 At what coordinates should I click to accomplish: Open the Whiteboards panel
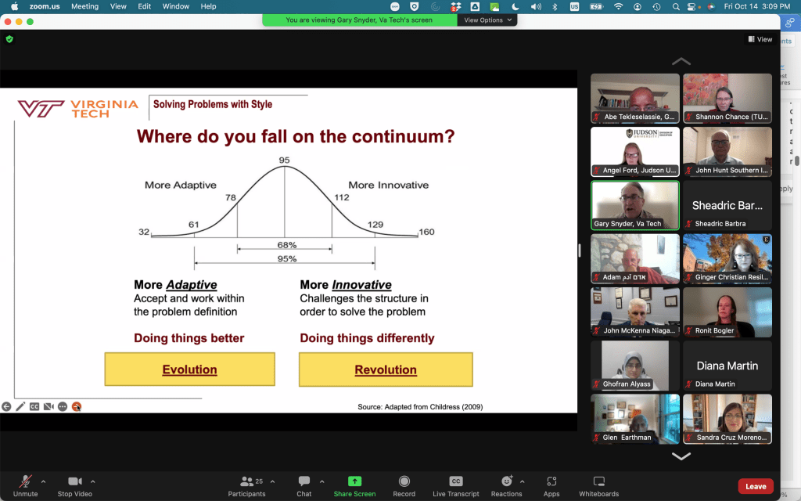(598, 481)
